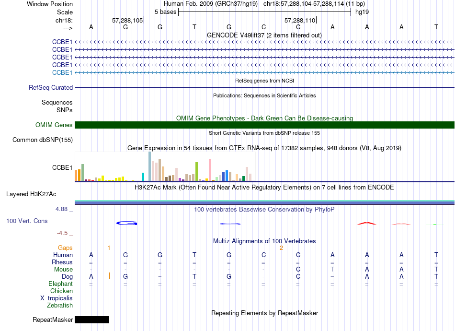Click the 57,288,105 coordinate marker
The height and width of the screenshot is (331, 455).
(127, 20)
